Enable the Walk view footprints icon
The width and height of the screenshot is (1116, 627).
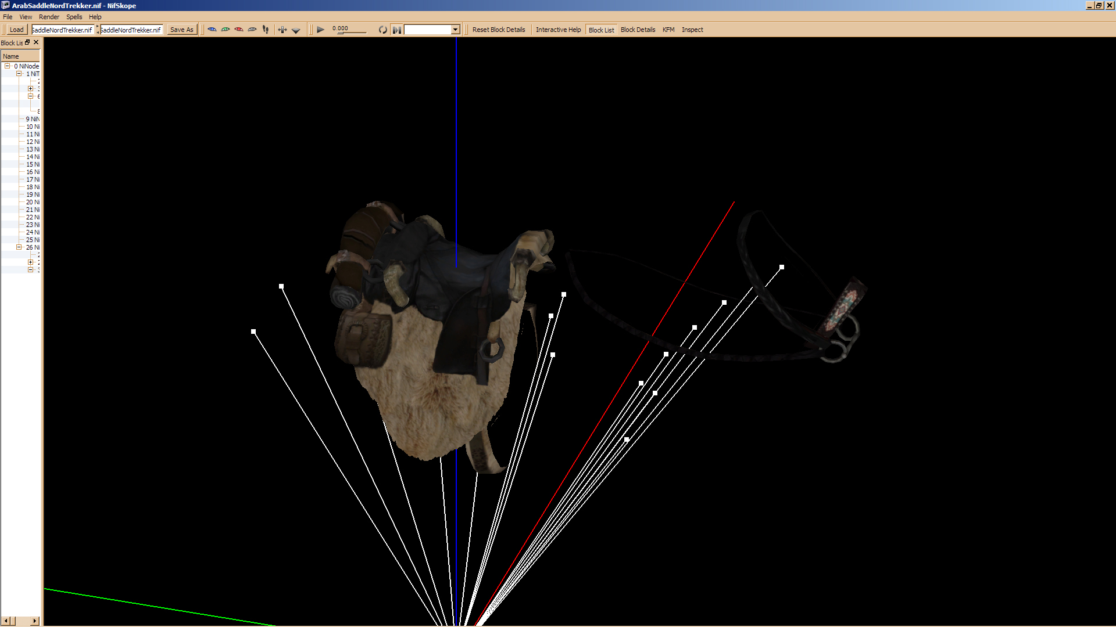(266, 30)
